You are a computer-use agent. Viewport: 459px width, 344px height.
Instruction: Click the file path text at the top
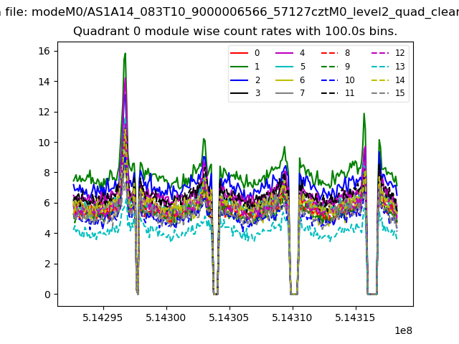point(229,11)
